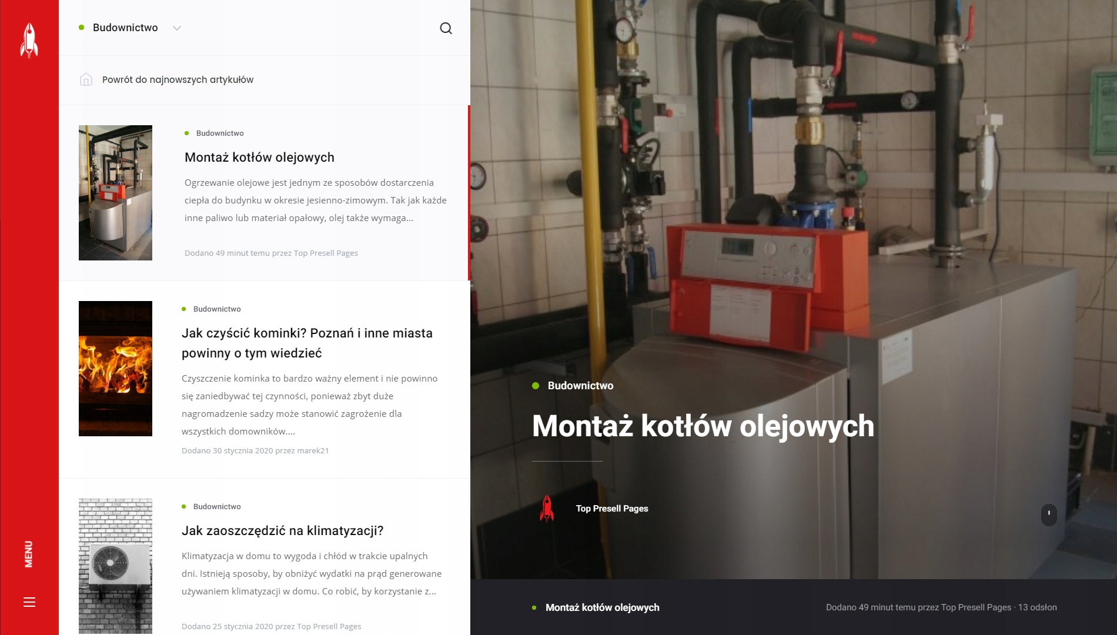Click excerpt starting 'Ogrzewanie olejowe jest jednym'
This screenshot has height=635, width=1117.
[316, 200]
